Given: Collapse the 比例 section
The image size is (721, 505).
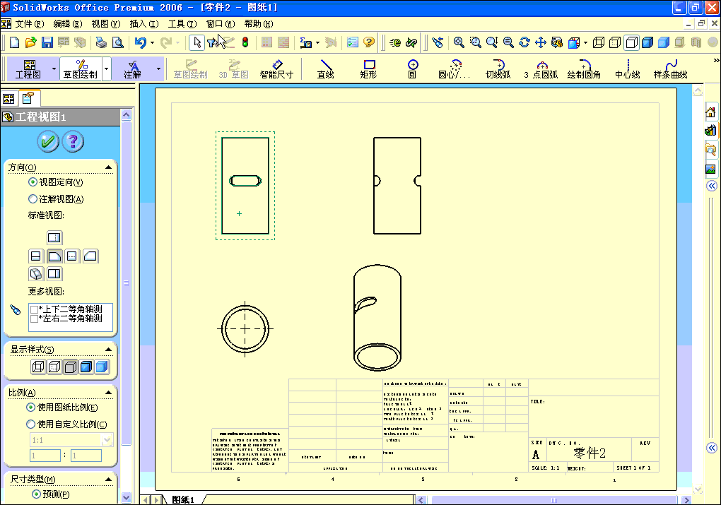Looking at the screenshot, I should (109, 393).
